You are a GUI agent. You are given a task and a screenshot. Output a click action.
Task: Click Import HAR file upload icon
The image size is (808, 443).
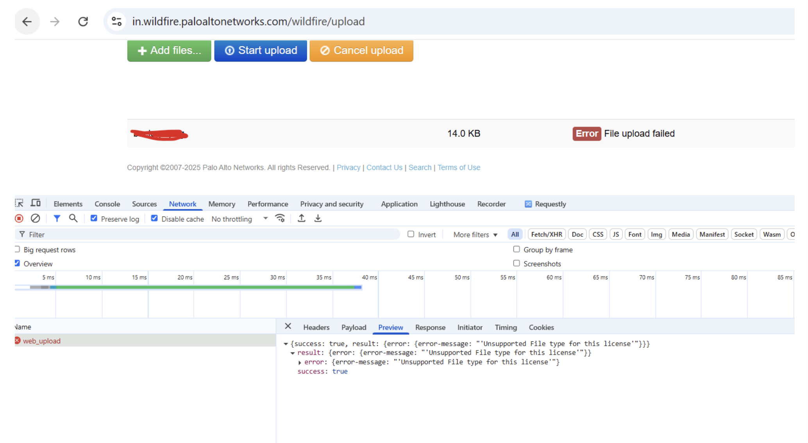click(301, 218)
